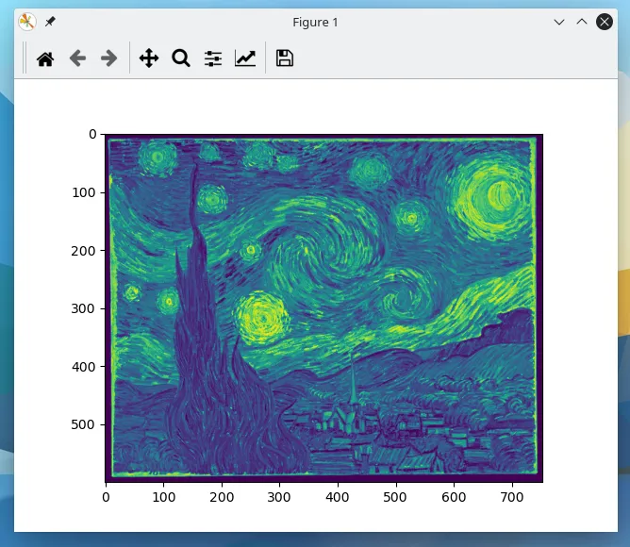Toggle the Pan axes tool
This screenshot has height=547, width=630.
[149, 58]
